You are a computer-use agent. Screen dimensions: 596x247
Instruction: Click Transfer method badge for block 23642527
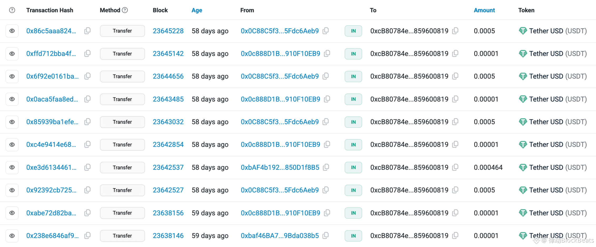click(122, 190)
